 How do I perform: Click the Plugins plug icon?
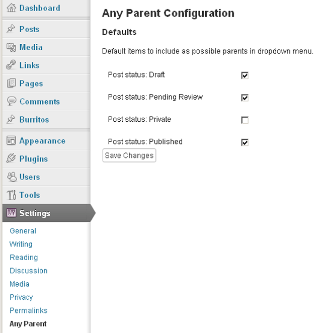11,158
